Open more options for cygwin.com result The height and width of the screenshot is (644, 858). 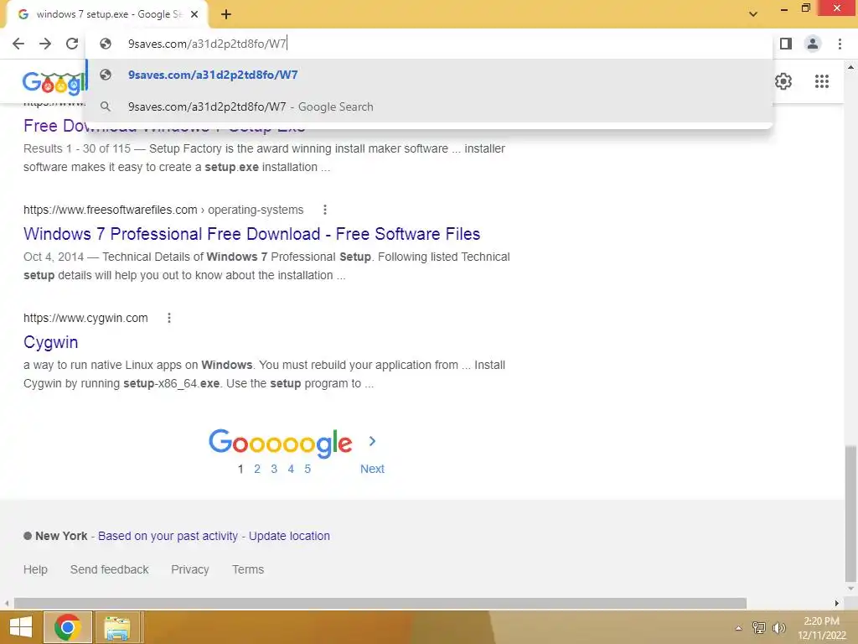[x=169, y=318]
